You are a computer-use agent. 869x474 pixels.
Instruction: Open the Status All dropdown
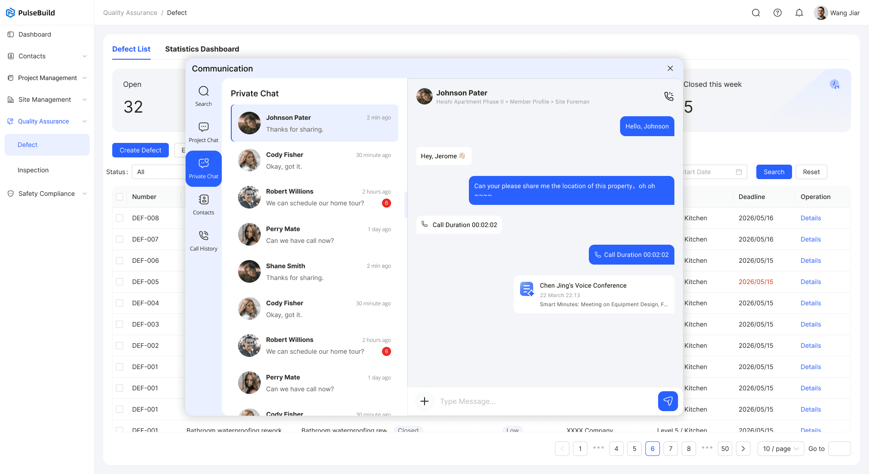pyautogui.click(x=158, y=172)
